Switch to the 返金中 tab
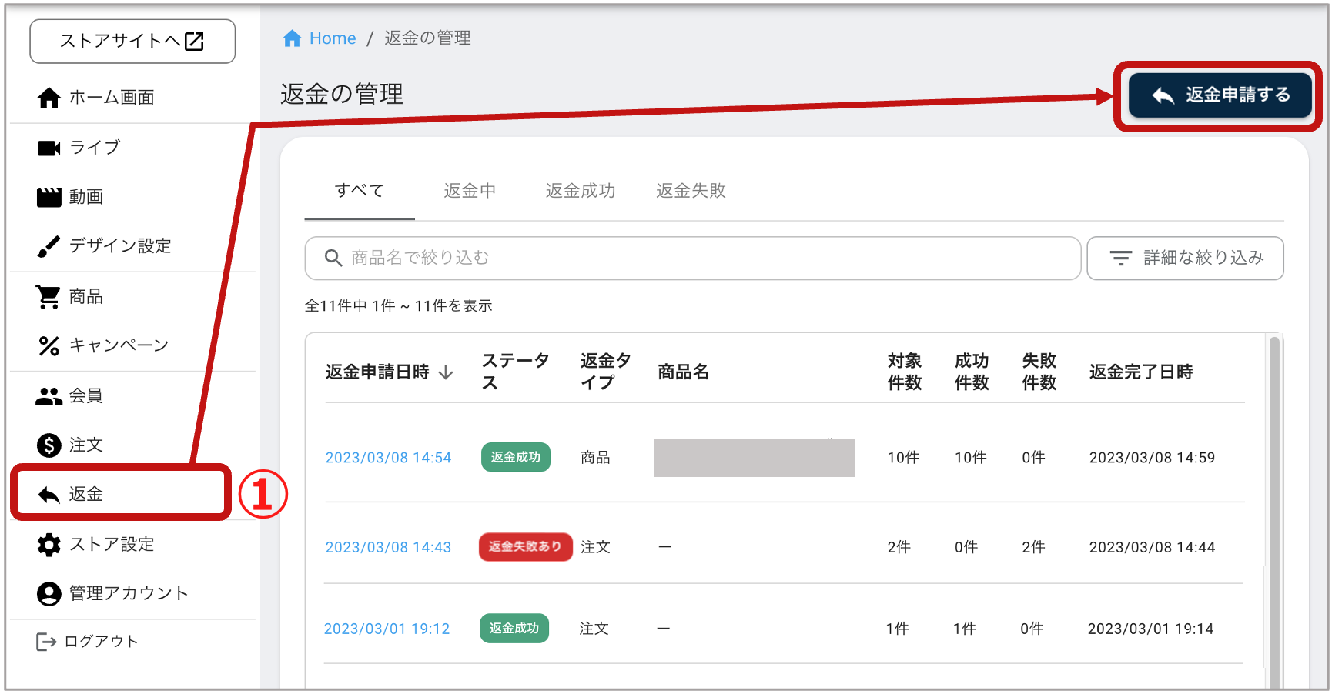Viewport: 1332px width, 694px height. coord(470,191)
